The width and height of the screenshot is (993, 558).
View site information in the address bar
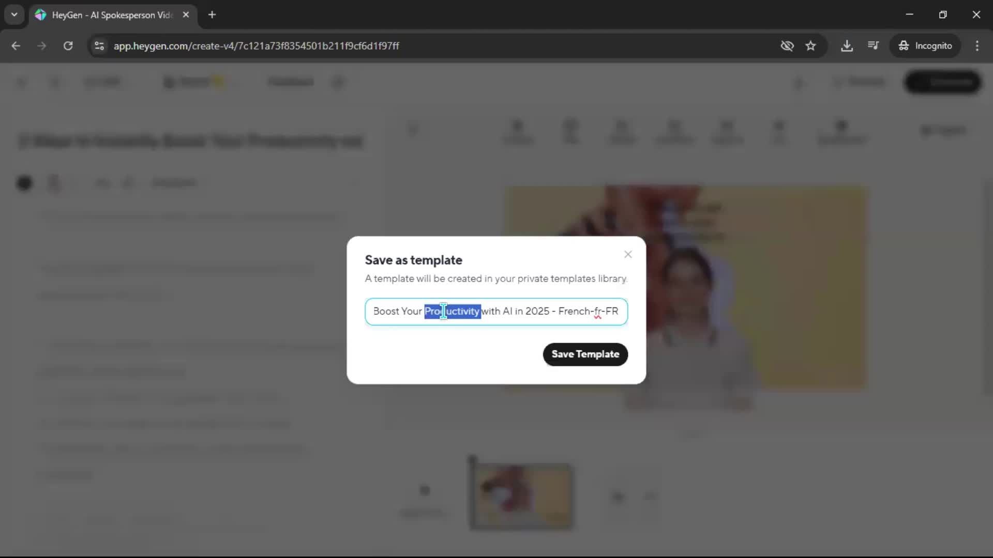99,45
